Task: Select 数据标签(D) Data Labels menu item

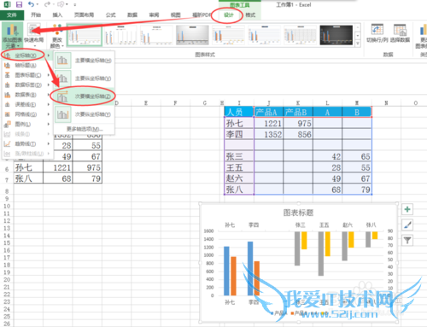Action: coord(26,85)
